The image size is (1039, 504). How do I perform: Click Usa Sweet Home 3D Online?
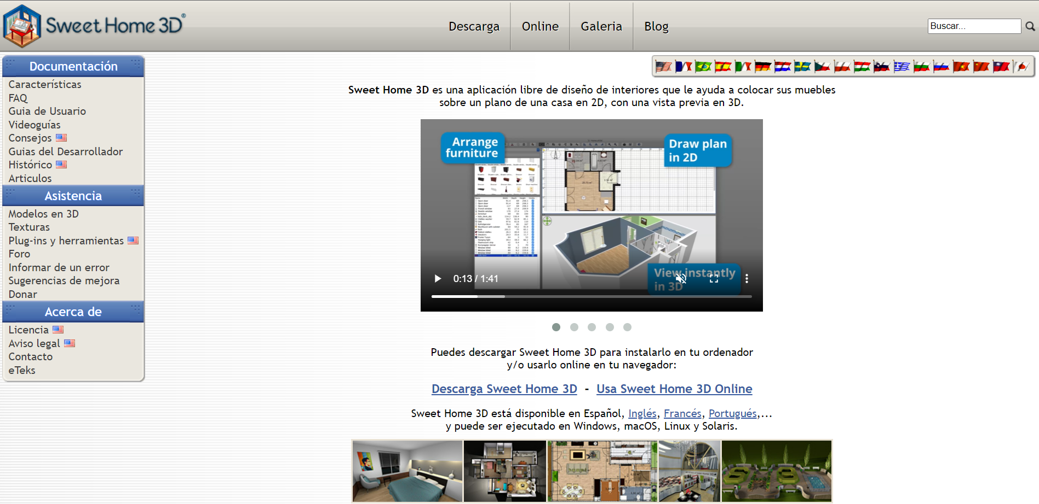point(674,389)
